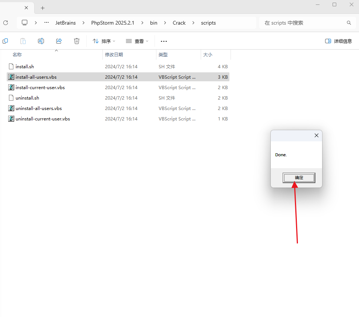
Task: Go to the bin breadcrumb folder
Action: 154,23
